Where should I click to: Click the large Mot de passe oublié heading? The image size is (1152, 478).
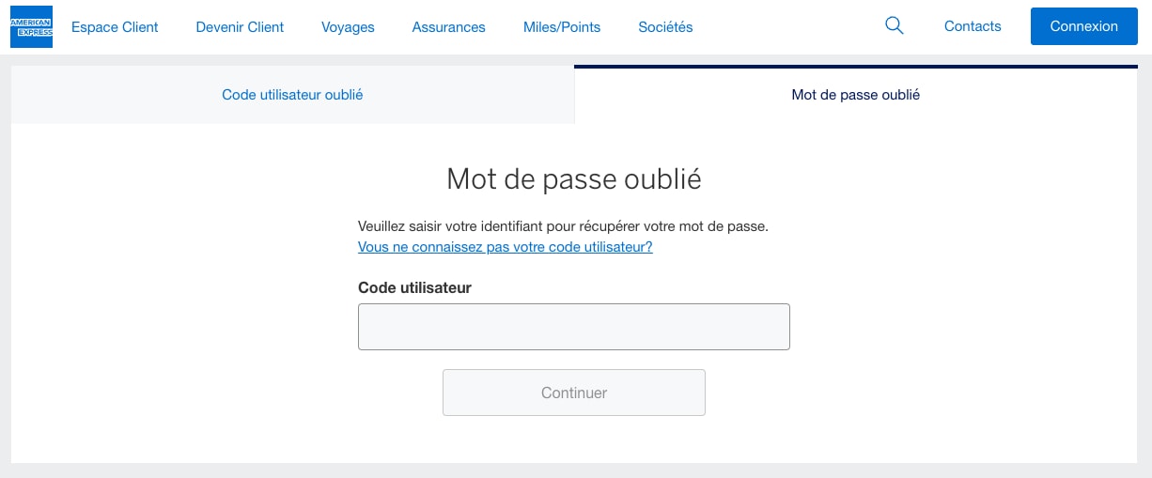click(573, 178)
